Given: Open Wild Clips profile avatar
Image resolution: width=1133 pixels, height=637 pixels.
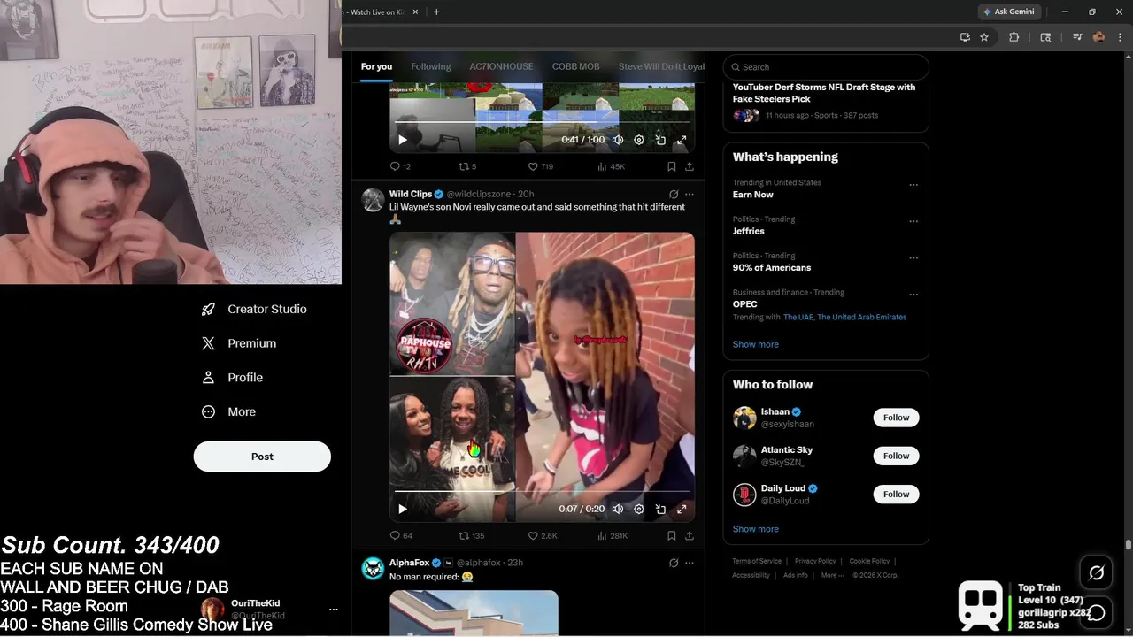Looking at the screenshot, I should (x=373, y=199).
